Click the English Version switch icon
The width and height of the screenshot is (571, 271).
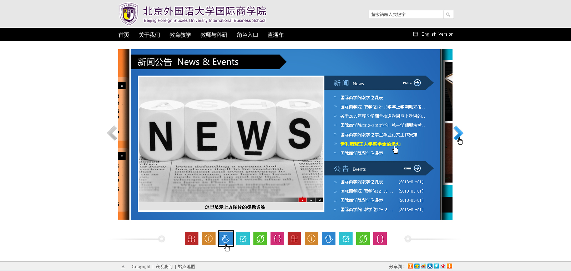[x=415, y=34]
